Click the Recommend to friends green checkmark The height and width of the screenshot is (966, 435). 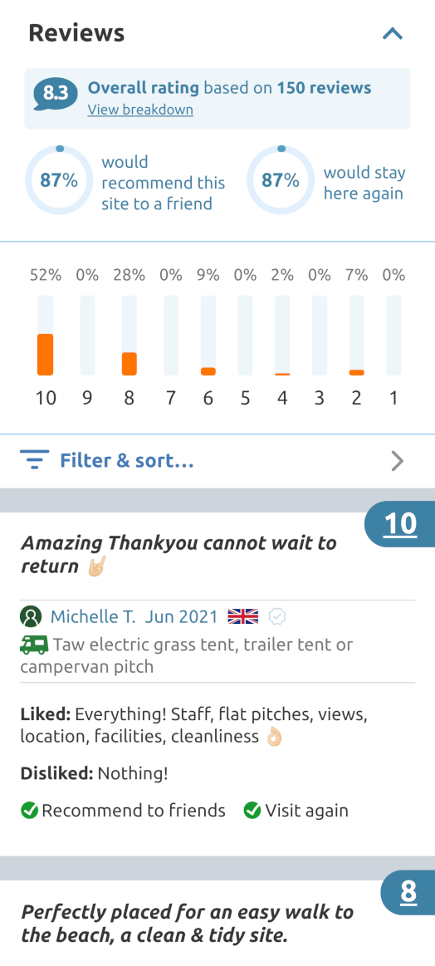(30, 810)
